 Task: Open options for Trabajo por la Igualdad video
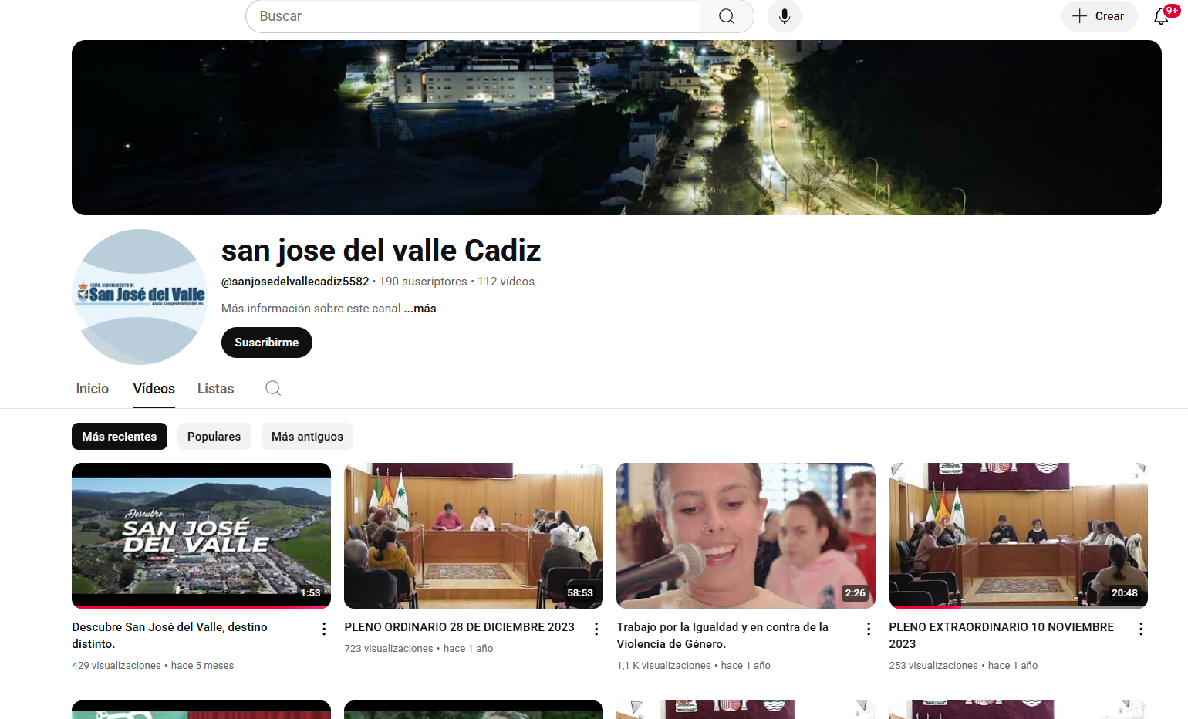click(x=869, y=629)
